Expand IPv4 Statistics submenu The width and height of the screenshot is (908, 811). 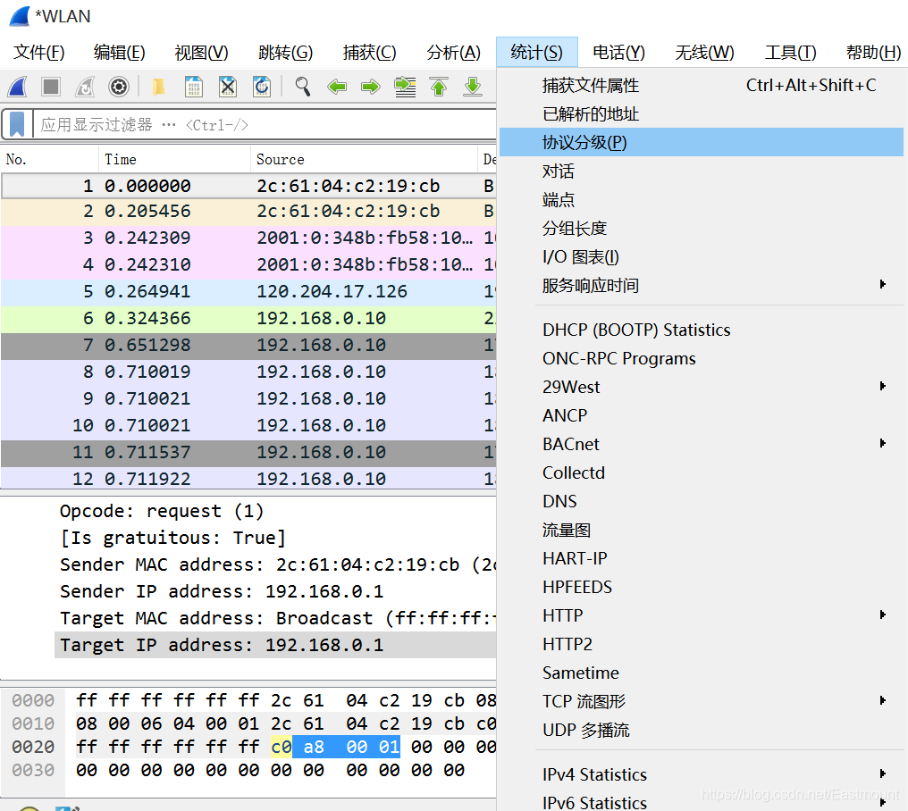(x=702, y=774)
